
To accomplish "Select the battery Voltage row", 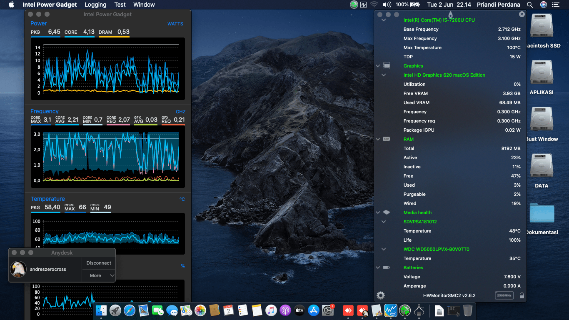I will click(x=450, y=277).
